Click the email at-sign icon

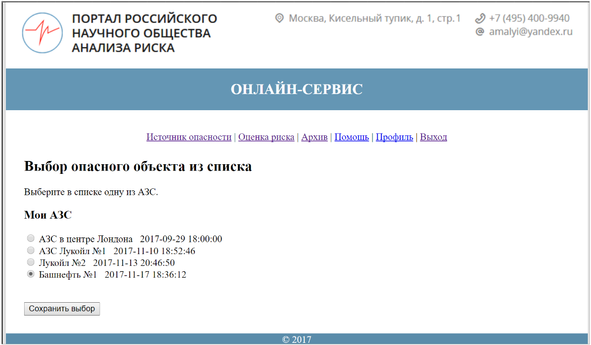click(x=480, y=32)
